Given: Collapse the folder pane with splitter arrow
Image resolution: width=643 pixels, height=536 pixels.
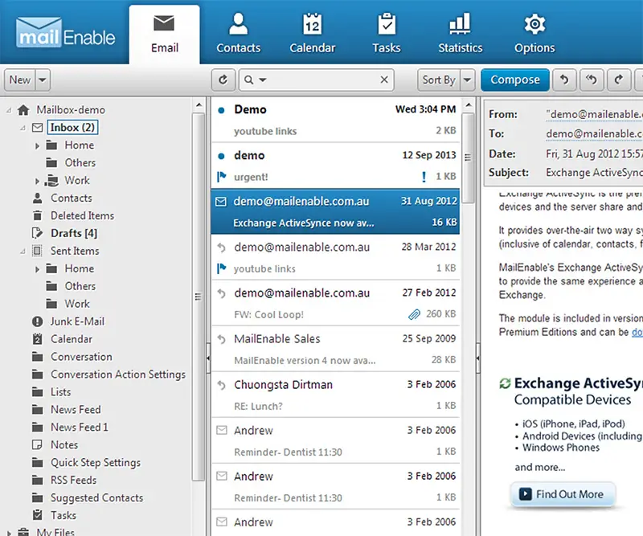Looking at the screenshot, I should point(208,358).
